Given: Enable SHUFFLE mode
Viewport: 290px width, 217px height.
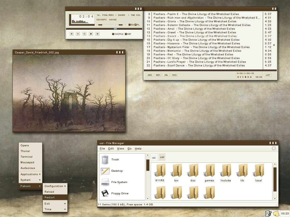Looking at the screenshot, I should (118, 34).
